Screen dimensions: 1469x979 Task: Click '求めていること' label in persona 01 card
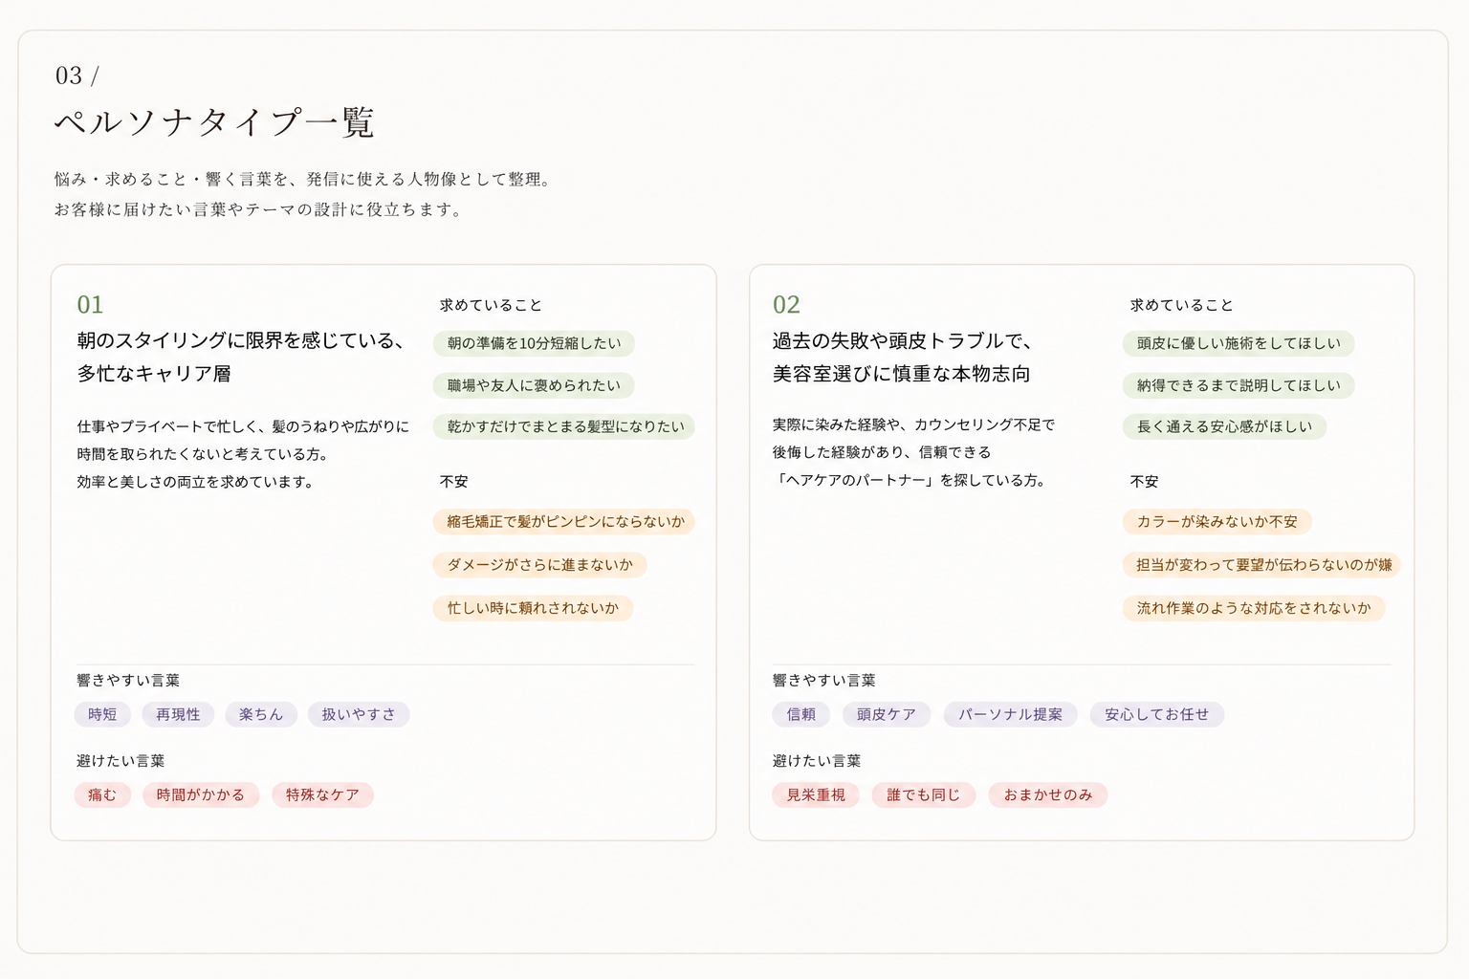pos(491,305)
